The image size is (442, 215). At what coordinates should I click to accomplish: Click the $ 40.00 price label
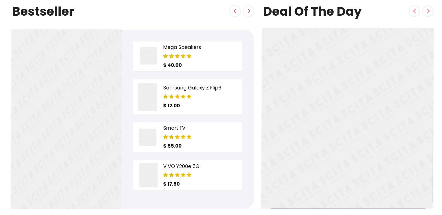coord(172,65)
